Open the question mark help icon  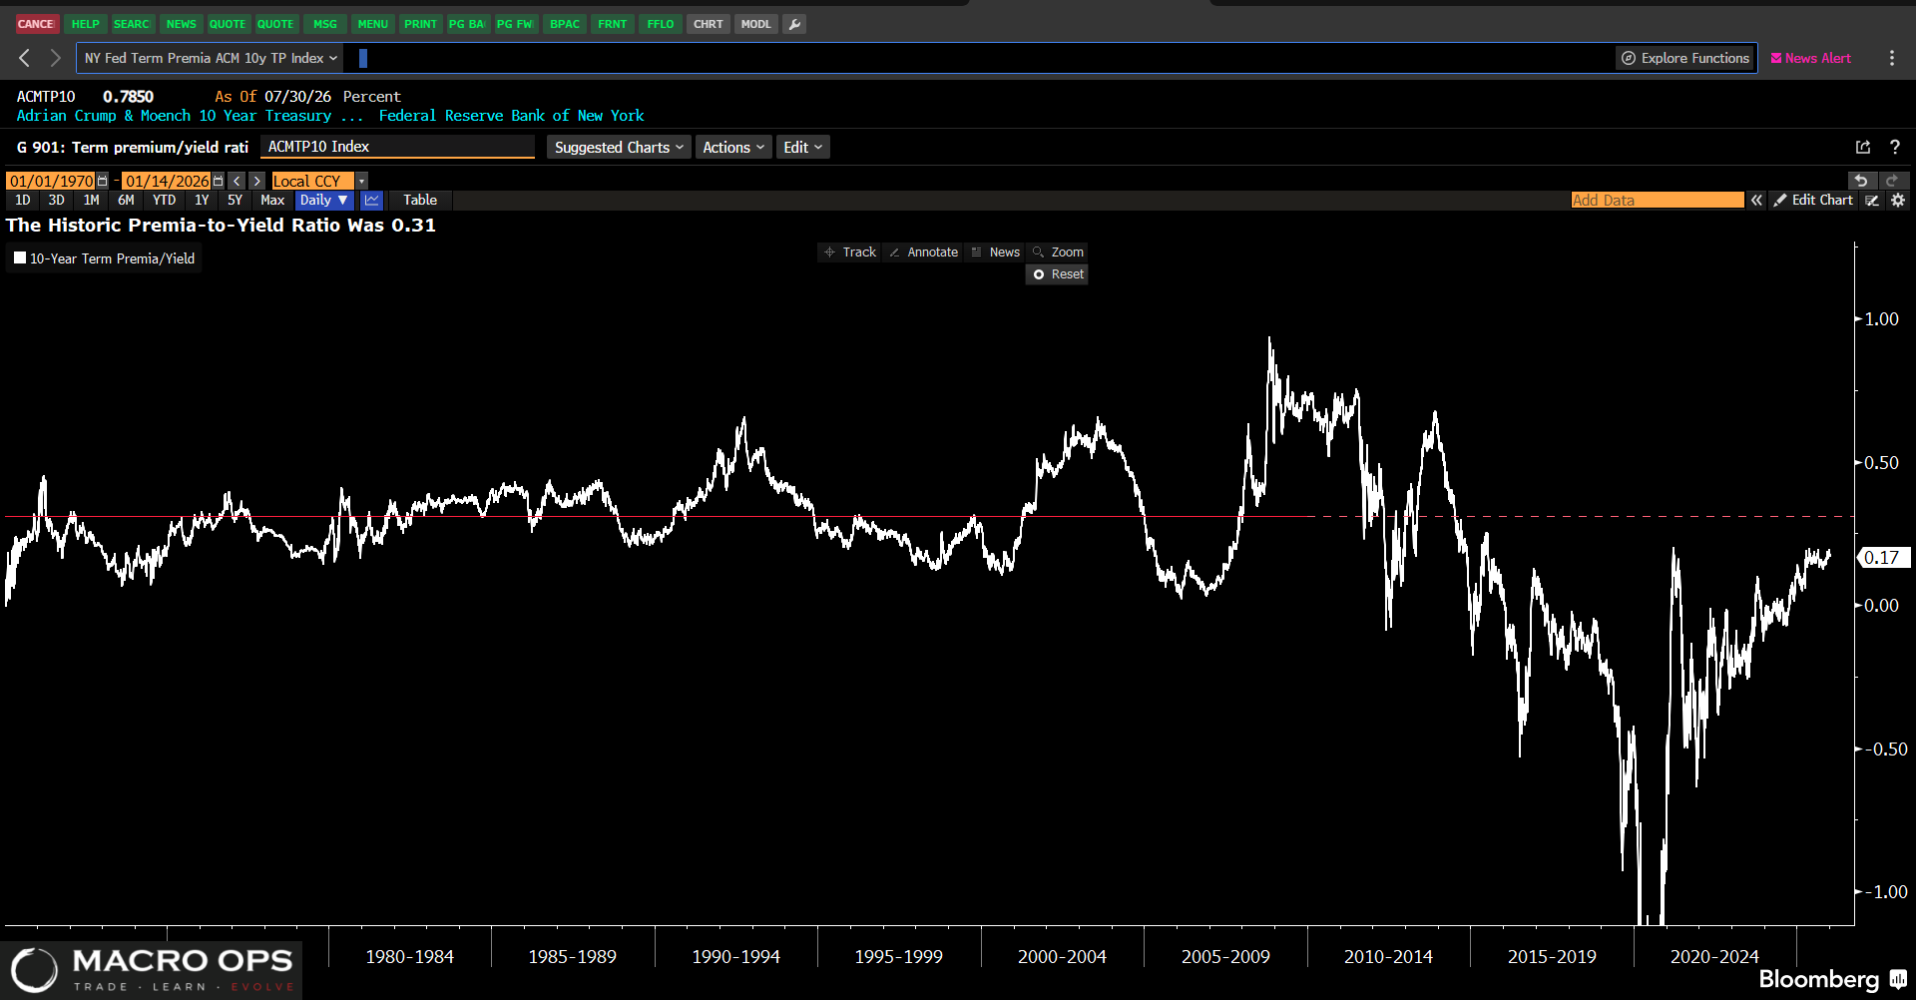[x=1895, y=147]
